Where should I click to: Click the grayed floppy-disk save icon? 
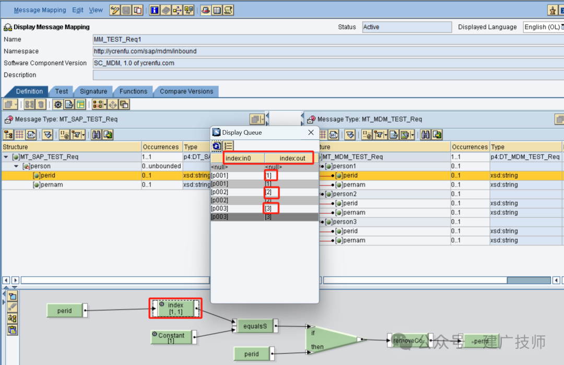coord(126,10)
